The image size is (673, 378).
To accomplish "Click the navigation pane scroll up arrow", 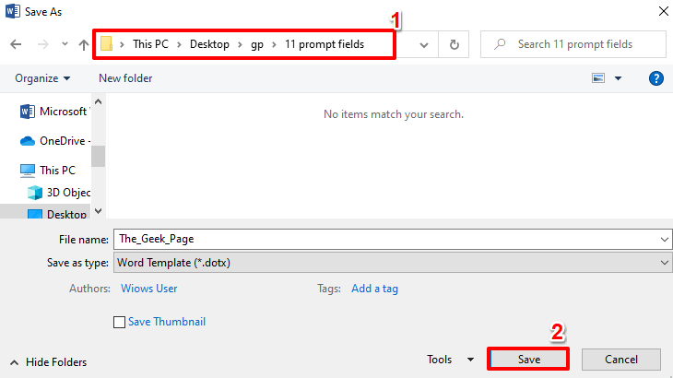I will point(99,101).
